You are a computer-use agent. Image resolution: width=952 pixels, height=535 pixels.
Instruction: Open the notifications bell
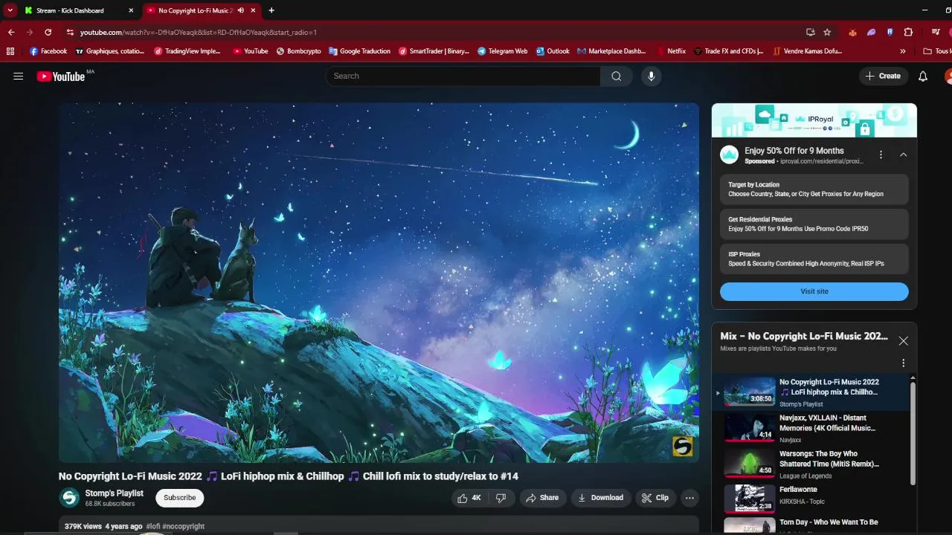[923, 76]
